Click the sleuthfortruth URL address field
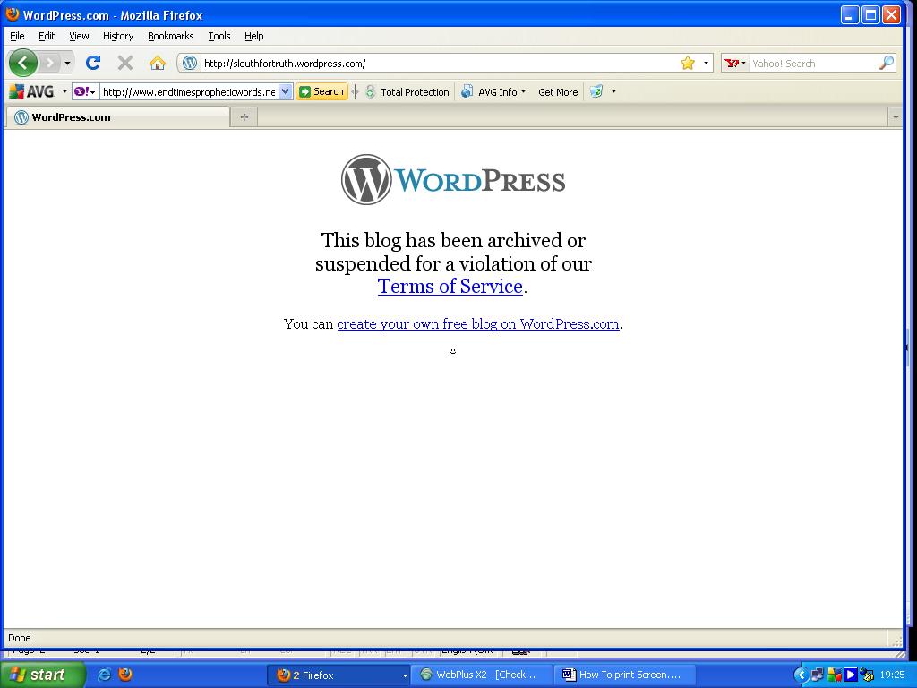 (x=439, y=64)
